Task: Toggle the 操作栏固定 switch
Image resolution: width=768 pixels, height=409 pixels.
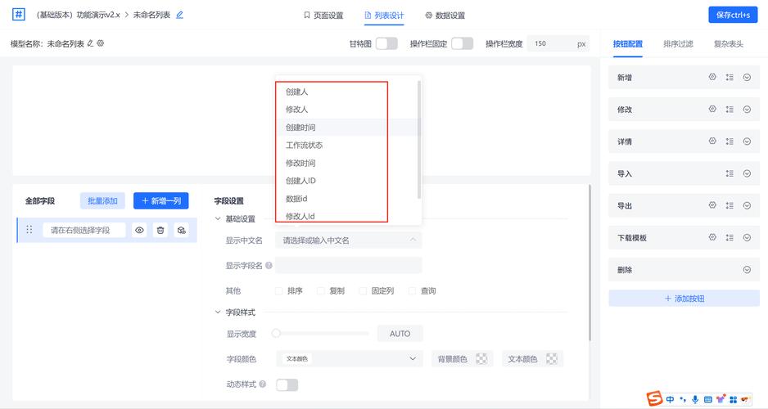Action: (x=462, y=43)
